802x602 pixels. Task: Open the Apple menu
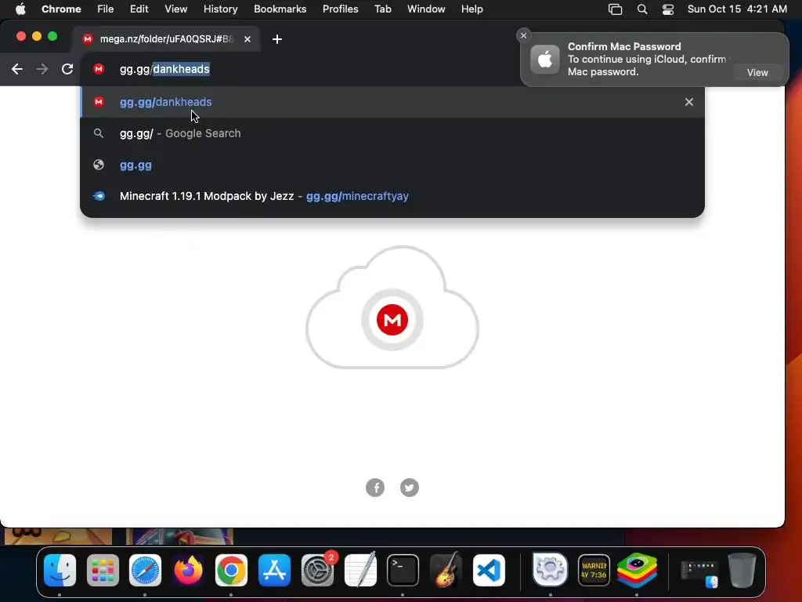20,9
